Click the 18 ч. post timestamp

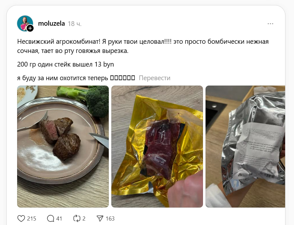75,24
